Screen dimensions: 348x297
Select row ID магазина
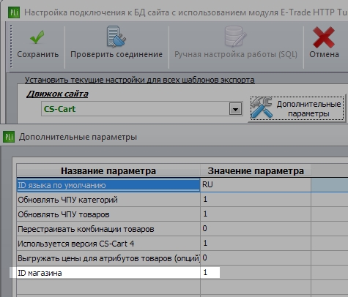click(108, 273)
